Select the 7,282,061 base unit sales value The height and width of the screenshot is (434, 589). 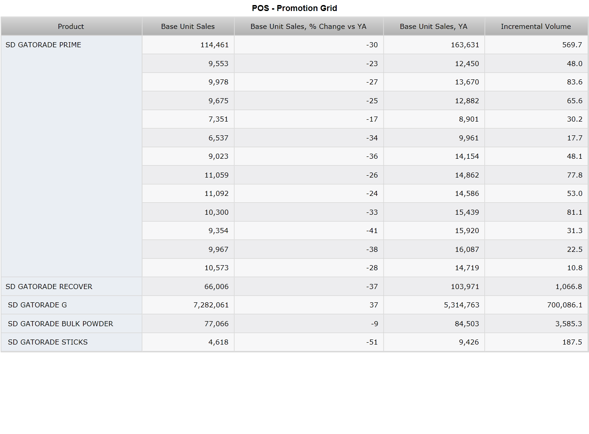pyautogui.click(x=188, y=305)
